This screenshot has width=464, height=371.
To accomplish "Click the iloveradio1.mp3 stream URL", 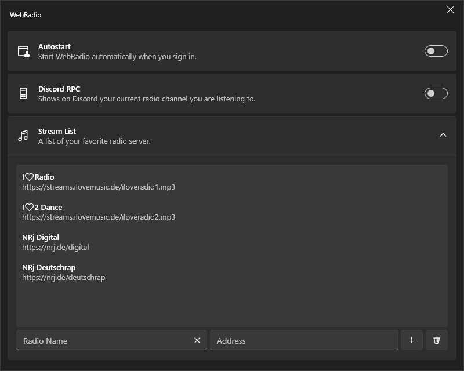I will point(99,187).
